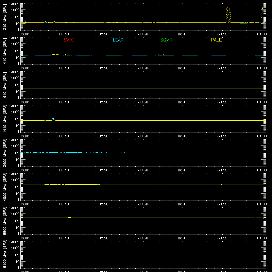Click the 1000 tick label on 4995 MHz plot
The height and width of the screenshot is (272, 272).
pyautogui.click(x=15, y=180)
